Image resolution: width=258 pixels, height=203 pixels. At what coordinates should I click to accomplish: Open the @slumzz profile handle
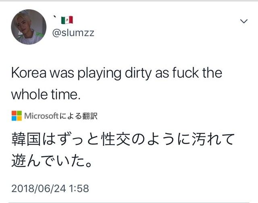pos(73,33)
